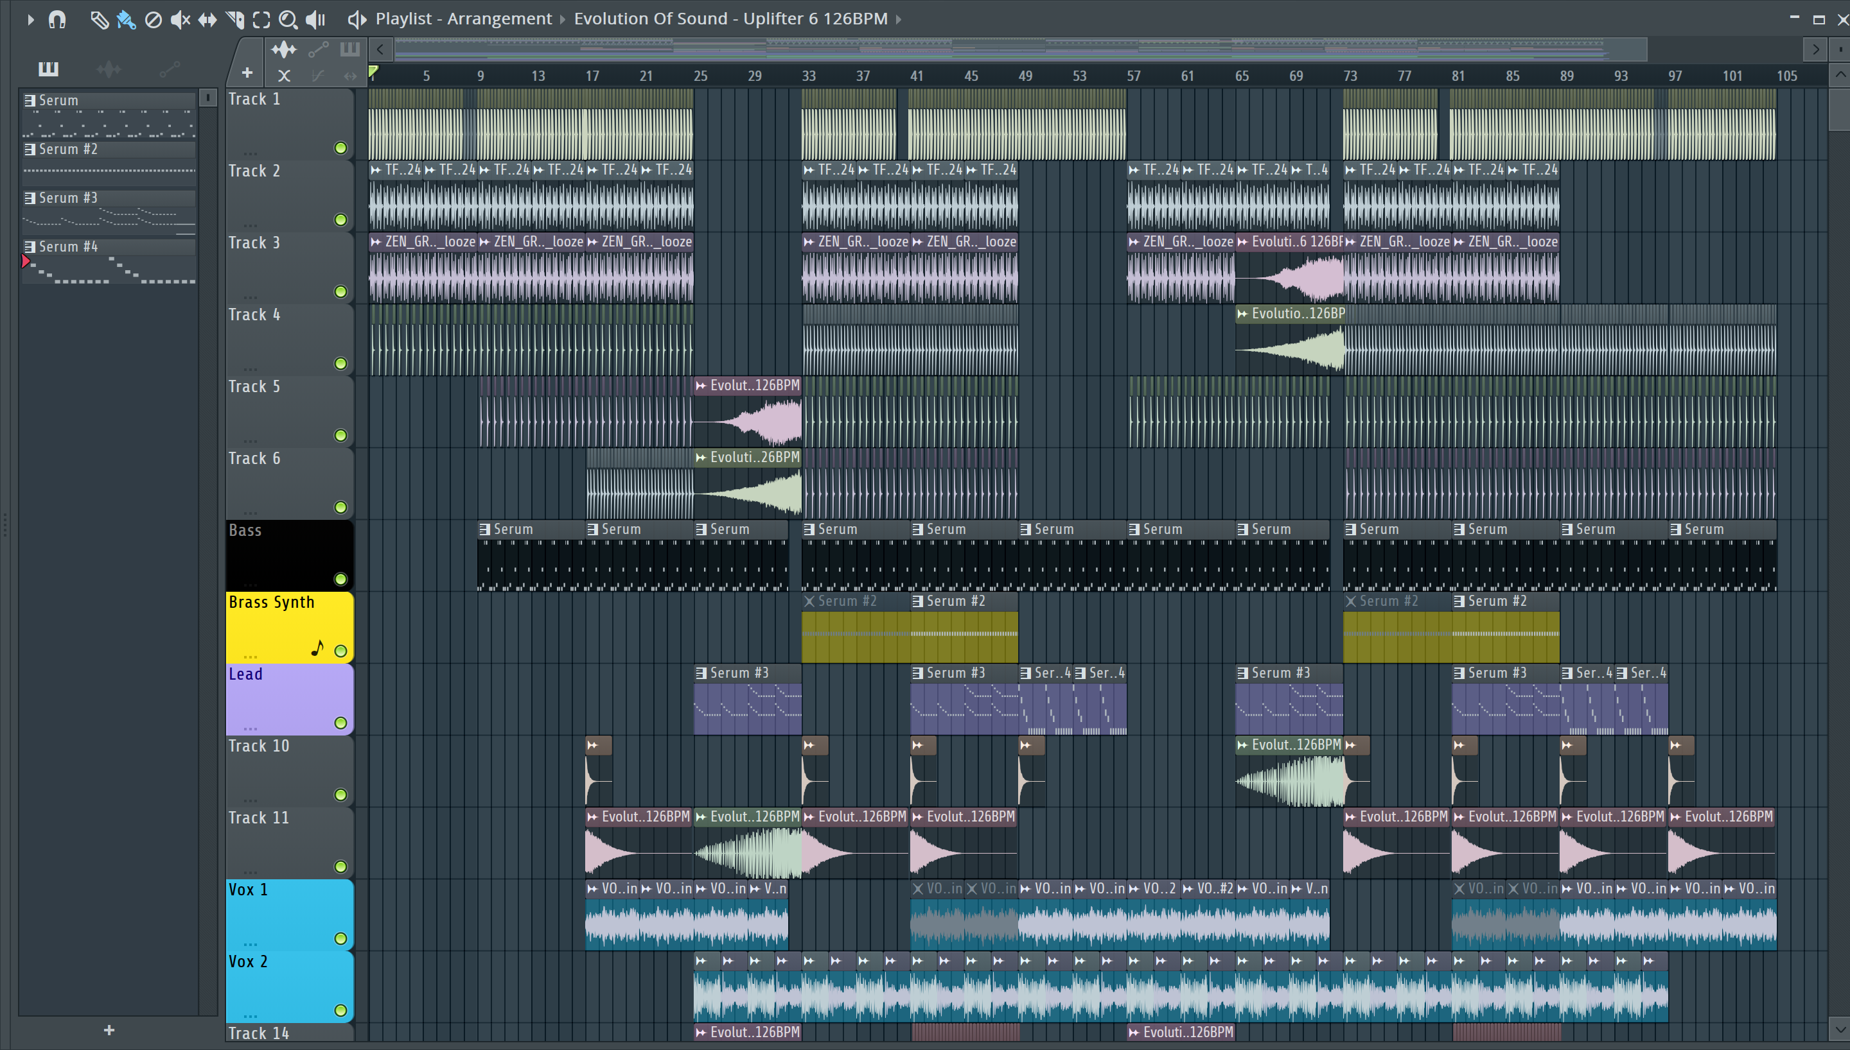Open the Playlist options menu arrow
Viewport: 1850px width, 1050px height.
click(30, 19)
